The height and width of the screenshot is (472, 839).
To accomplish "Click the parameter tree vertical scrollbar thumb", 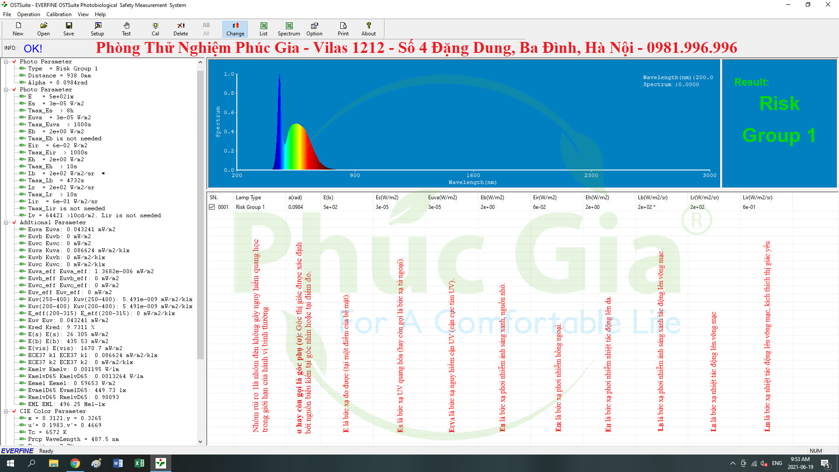I will pyautogui.click(x=200, y=214).
